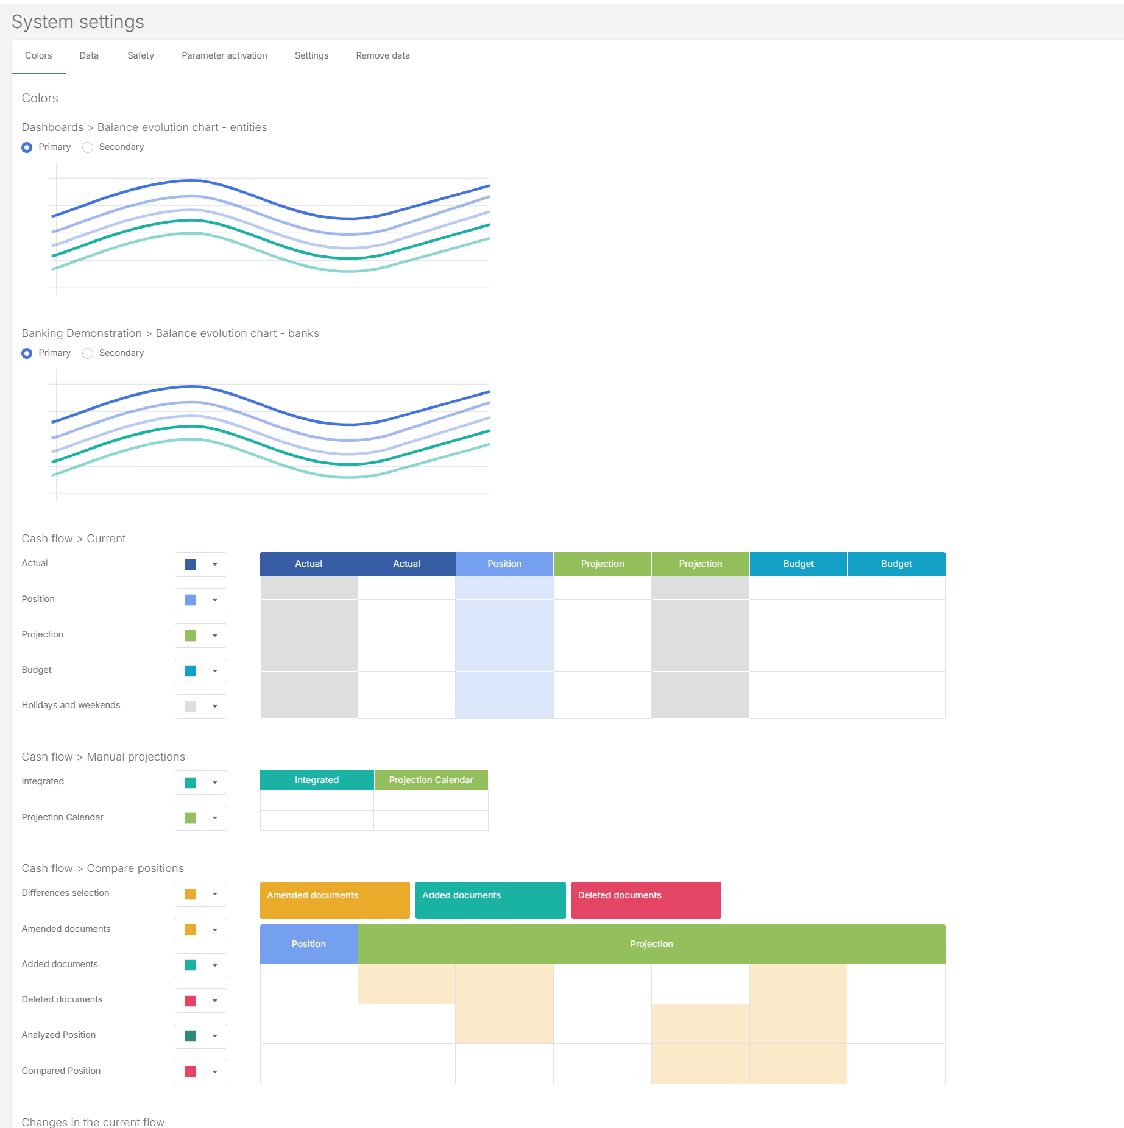
Task: Click the Added documents teal legend button
Action: click(x=490, y=900)
